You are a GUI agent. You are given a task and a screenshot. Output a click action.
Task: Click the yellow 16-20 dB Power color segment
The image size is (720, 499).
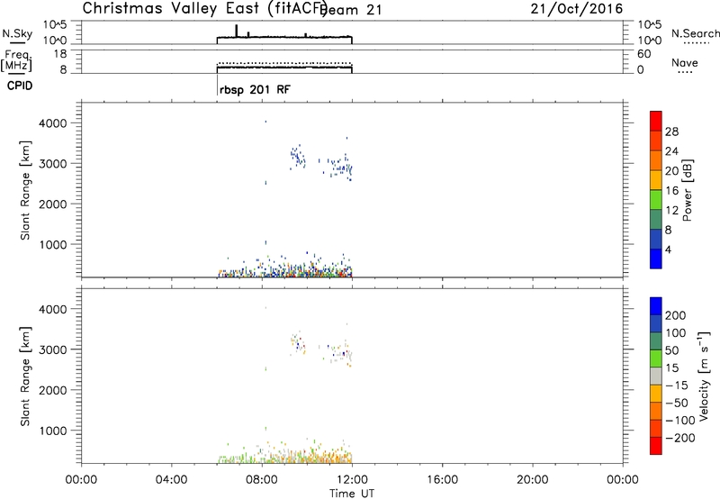click(656, 179)
